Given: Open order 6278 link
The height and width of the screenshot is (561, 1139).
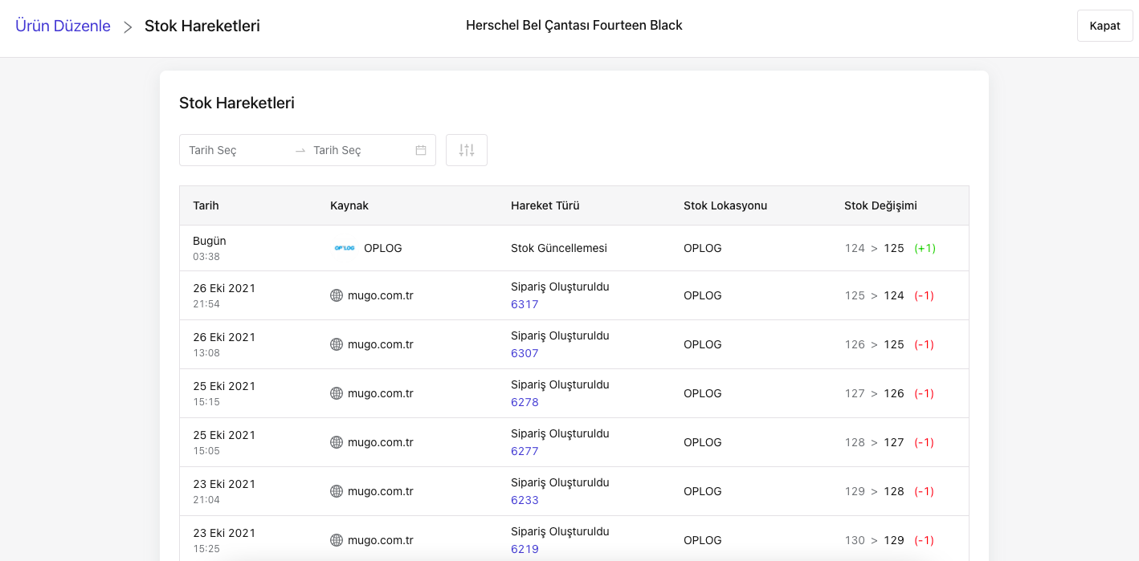Looking at the screenshot, I should (x=525, y=402).
